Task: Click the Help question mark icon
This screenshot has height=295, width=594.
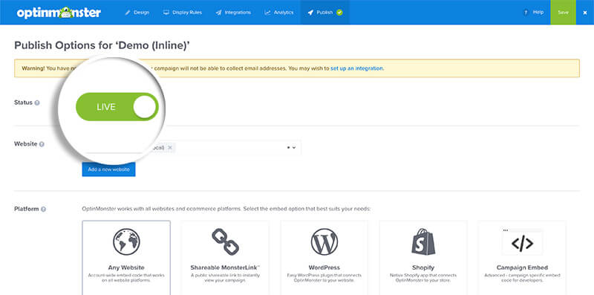Action: pos(526,13)
